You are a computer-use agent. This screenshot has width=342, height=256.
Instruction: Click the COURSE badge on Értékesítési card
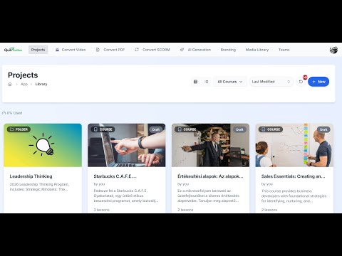187,129
